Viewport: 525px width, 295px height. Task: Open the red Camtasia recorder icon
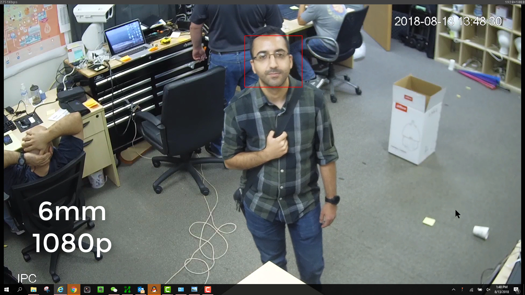click(208, 290)
